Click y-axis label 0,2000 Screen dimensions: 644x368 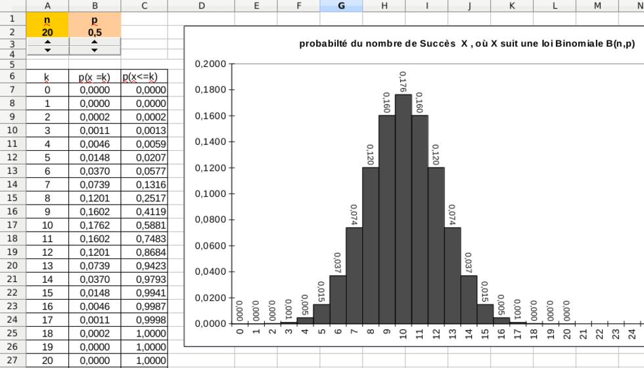point(210,64)
